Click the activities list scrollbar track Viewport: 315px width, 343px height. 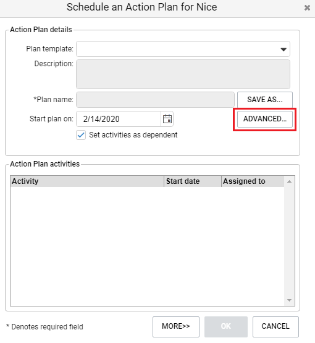(290, 241)
